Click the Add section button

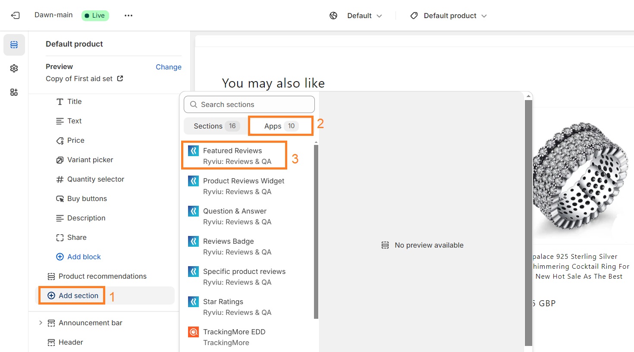(72, 295)
